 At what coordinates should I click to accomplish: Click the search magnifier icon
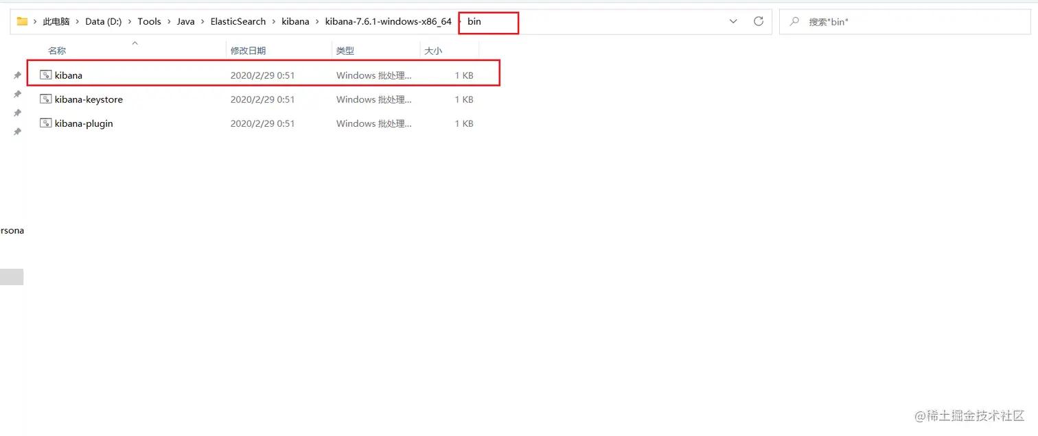794,21
